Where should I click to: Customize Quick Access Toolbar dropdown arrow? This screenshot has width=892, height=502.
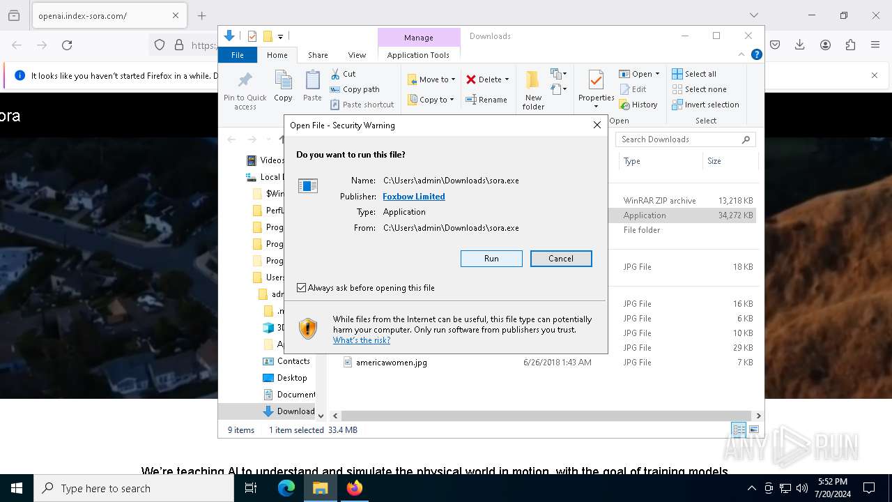(280, 36)
